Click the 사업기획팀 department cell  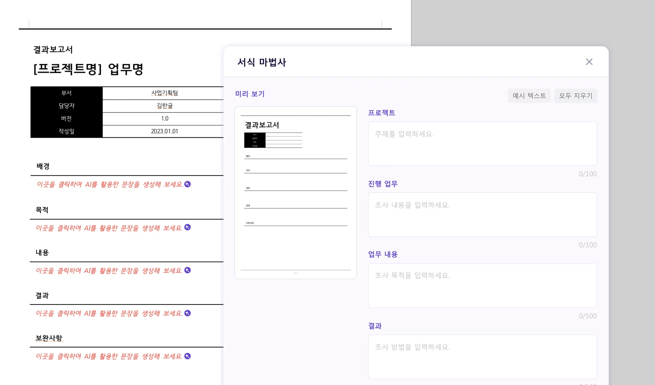pos(164,93)
